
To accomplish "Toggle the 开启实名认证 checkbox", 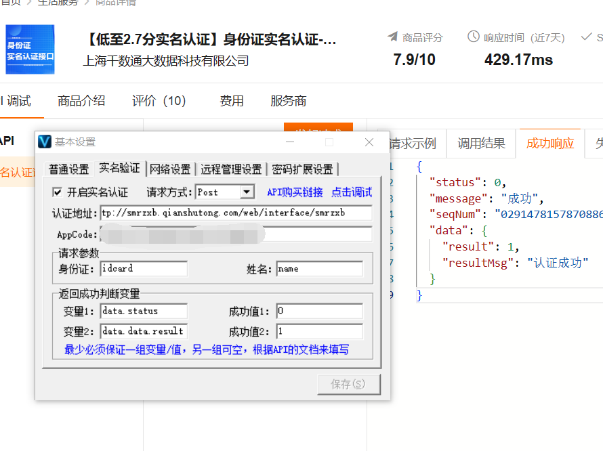I will 58,192.
